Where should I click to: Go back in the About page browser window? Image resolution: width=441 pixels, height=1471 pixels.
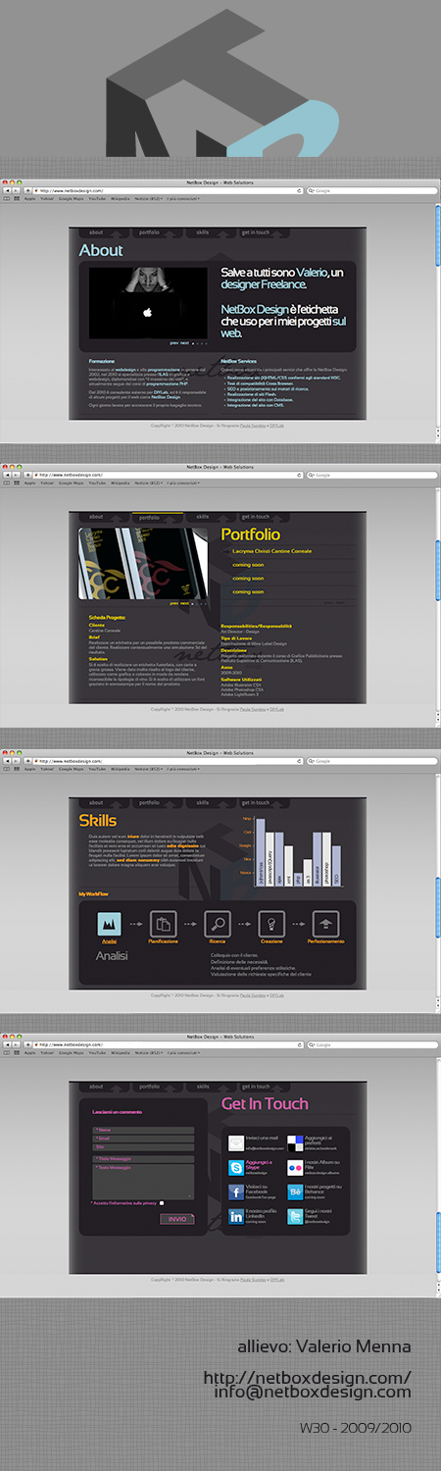[x=7, y=190]
